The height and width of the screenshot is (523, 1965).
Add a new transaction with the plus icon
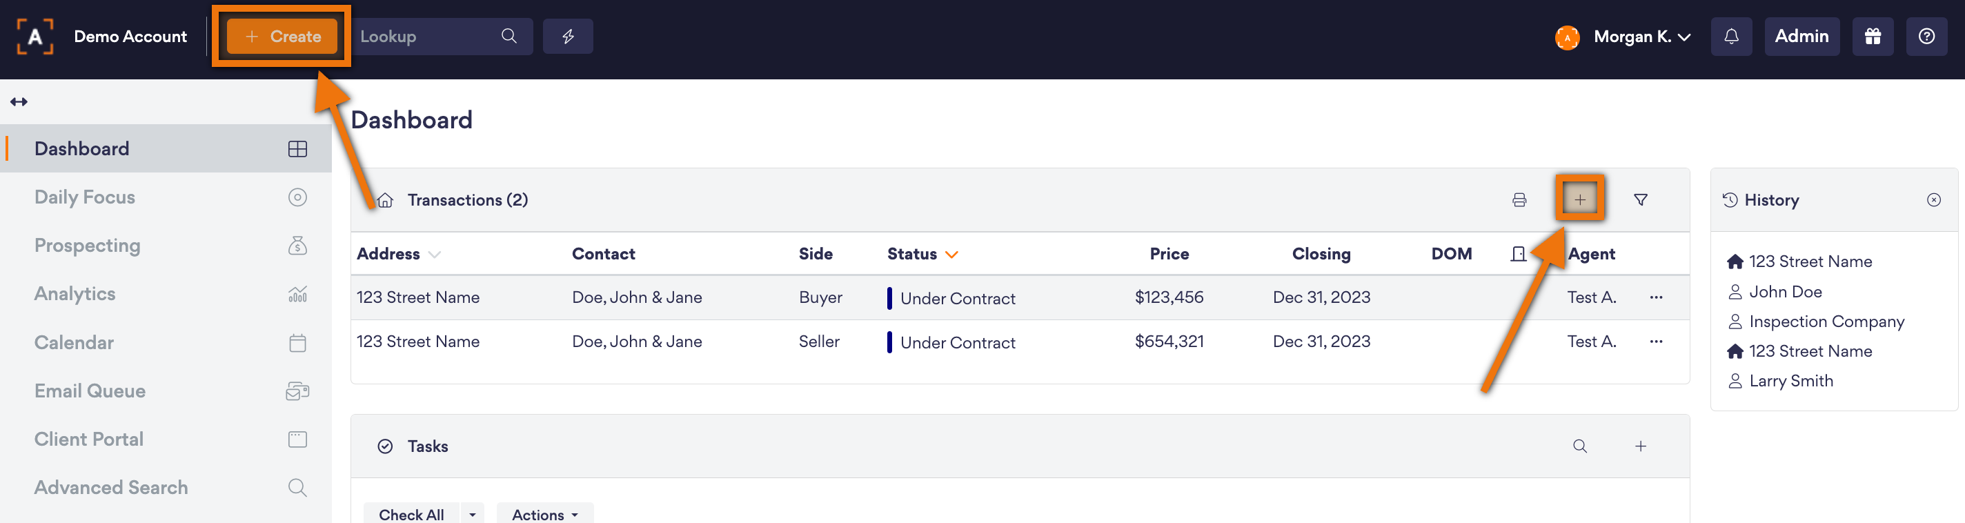tap(1579, 199)
